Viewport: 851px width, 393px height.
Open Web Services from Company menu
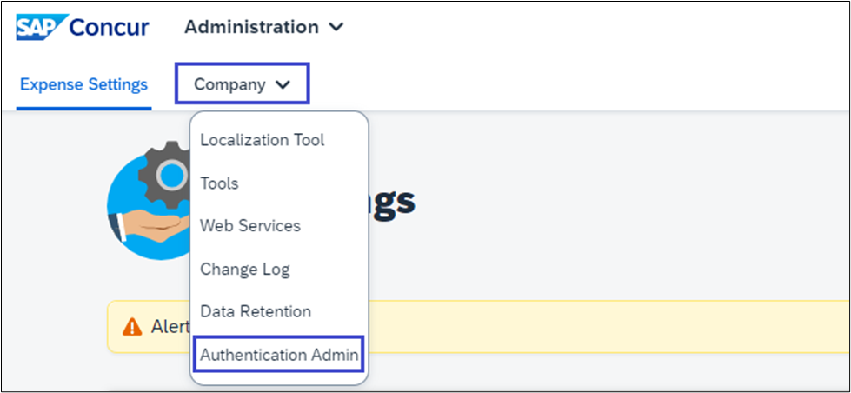tap(250, 225)
